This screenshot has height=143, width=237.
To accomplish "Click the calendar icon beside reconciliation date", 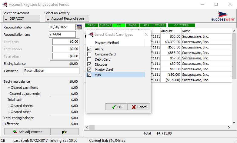I will point(79,27).
